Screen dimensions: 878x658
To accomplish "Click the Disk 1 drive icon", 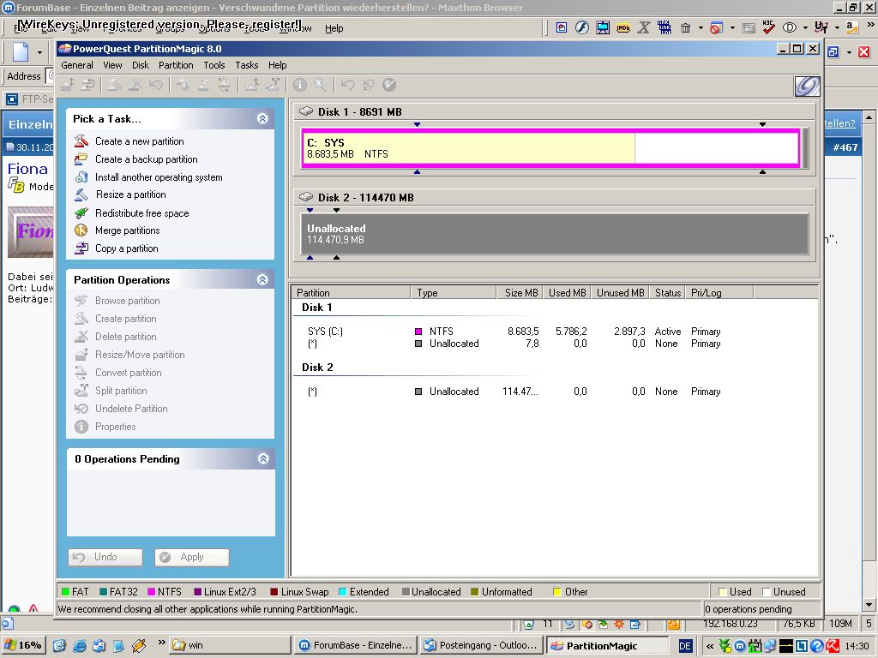I will click(306, 111).
